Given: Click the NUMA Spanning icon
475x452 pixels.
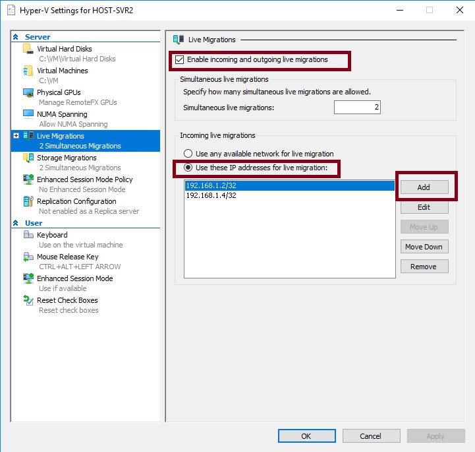Looking at the screenshot, I should 28,115.
